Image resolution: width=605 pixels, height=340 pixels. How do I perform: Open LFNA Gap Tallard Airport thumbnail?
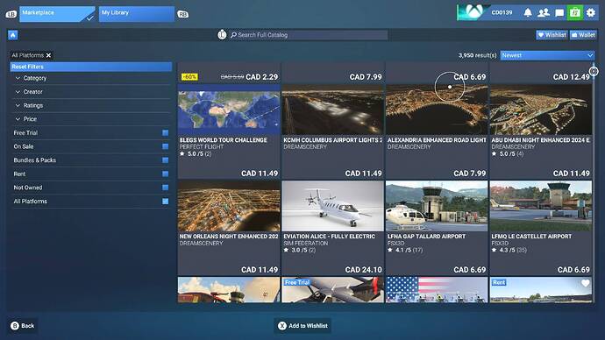tap(437, 206)
